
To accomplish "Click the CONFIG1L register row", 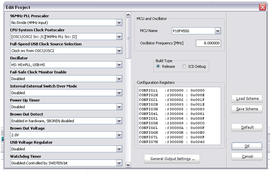I will (x=172, y=90).
